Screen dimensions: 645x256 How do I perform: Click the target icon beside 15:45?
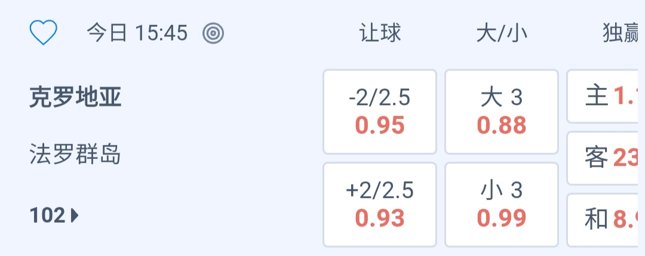(x=213, y=33)
